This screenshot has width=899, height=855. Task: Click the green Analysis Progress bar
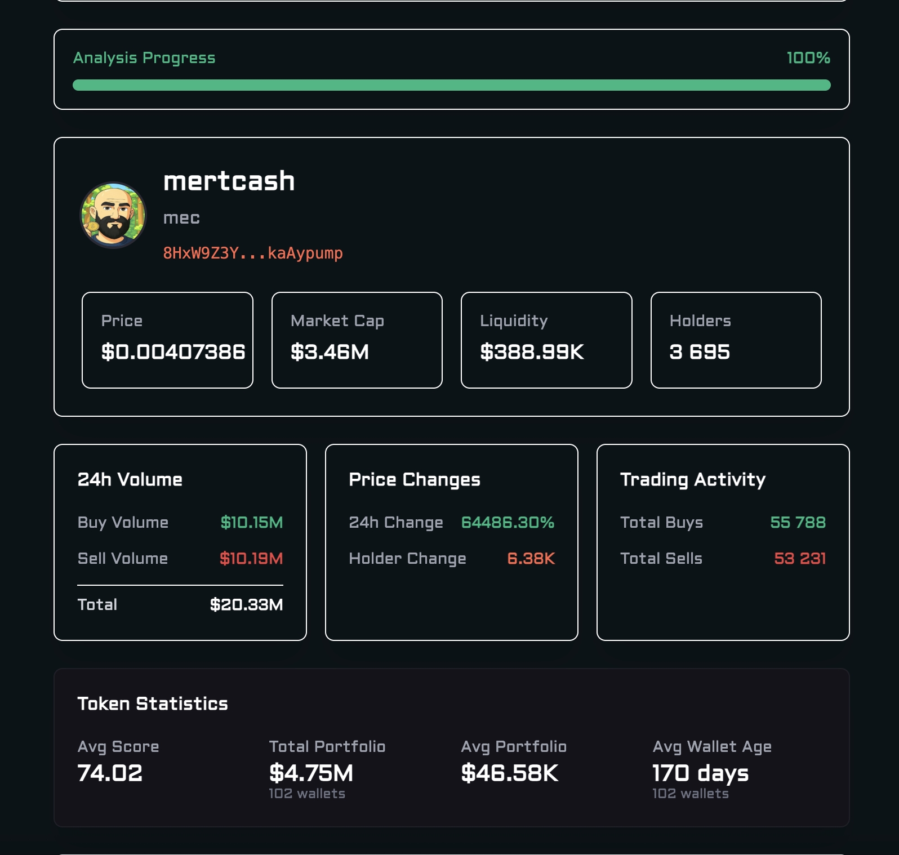click(451, 85)
